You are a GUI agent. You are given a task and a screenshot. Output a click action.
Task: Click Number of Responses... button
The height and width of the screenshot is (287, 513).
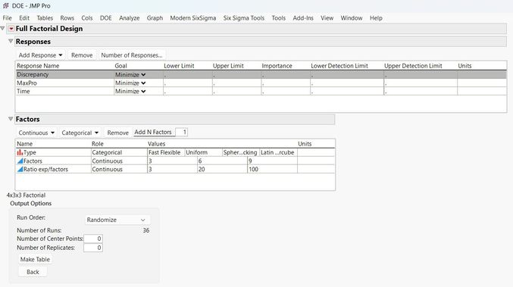pos(132,55)
